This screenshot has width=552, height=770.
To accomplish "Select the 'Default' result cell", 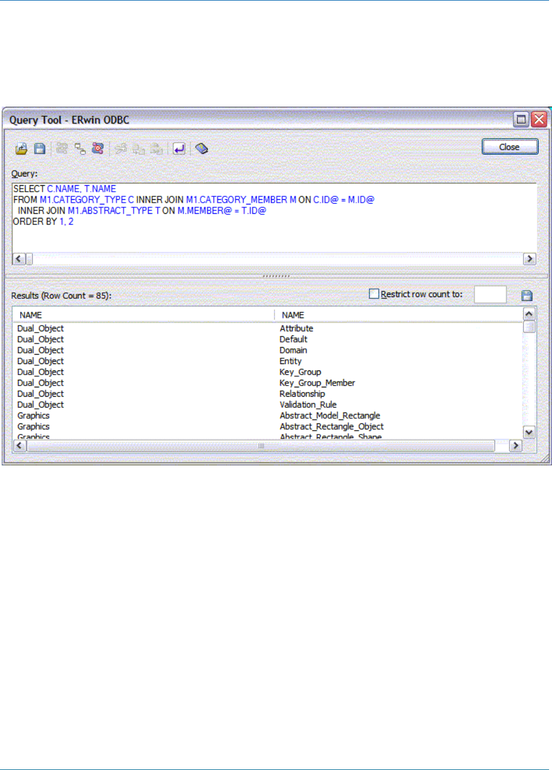I will pyautogui.click(x=293, y=339).
